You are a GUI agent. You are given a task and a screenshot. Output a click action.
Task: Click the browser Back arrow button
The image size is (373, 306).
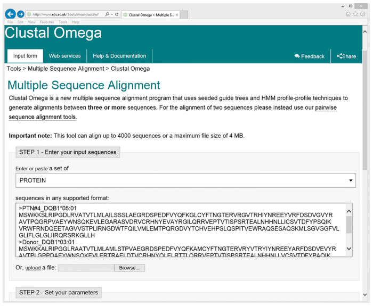[x=10, y=14]
